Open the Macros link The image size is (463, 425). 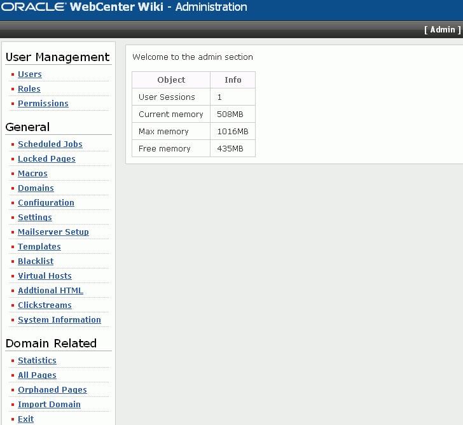pyautogui.click(x=33, y=173)
